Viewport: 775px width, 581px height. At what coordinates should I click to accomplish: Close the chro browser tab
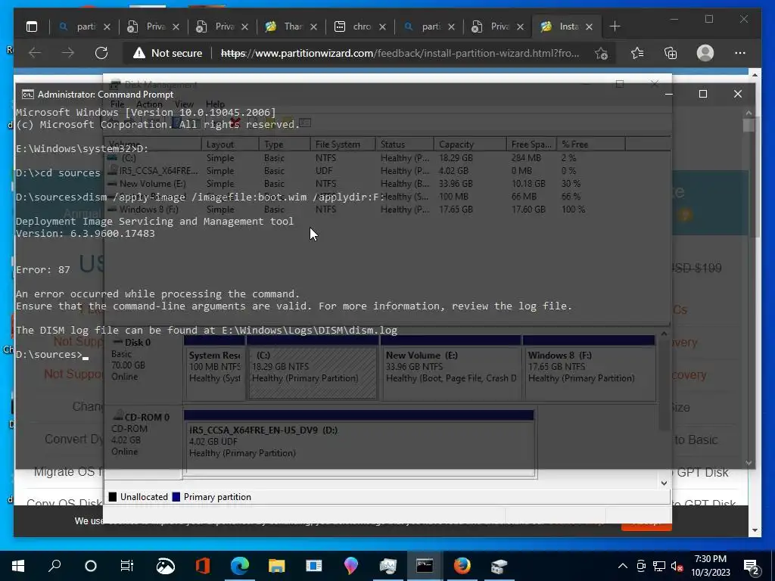pos(382,26)
